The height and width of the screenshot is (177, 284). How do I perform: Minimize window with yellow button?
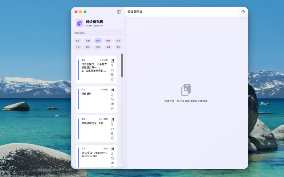[80, 12]
